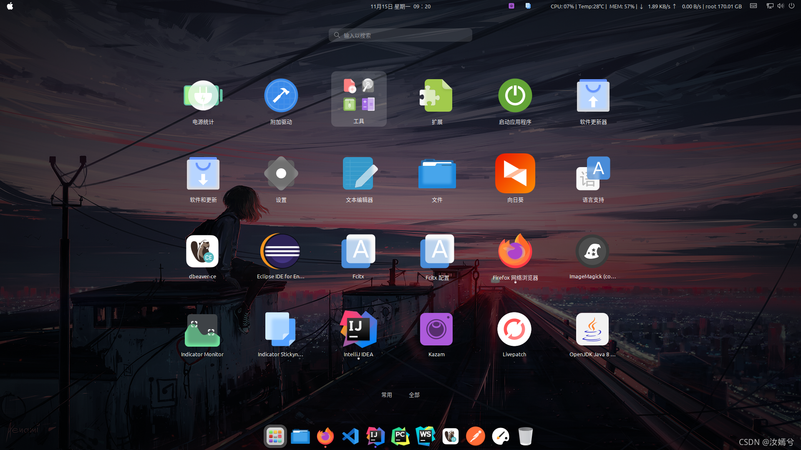Open the volume indicator in top bar
801x450 pixels.
click(x=780, y=6)
